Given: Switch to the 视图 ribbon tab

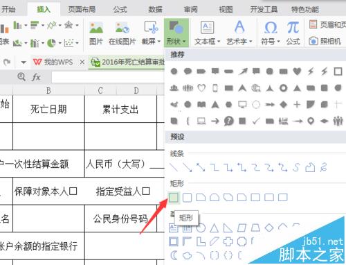Looking at the screenshot, I should (226, 10).
